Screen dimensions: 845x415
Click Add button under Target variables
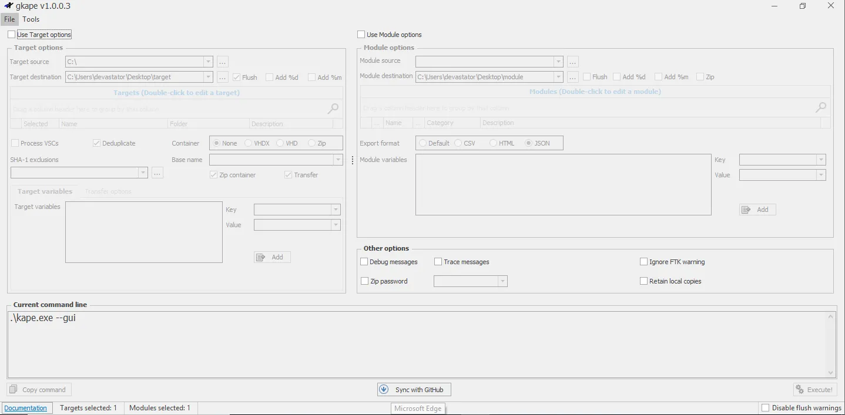(x=272, y=257)
